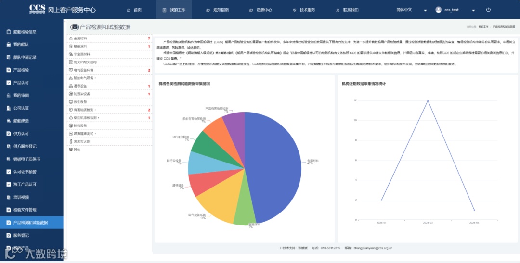Viewport: 520px width, 263px height.
Task: Select the 产品检测和试验数据 sidebar item
Action: coord(31,223)
